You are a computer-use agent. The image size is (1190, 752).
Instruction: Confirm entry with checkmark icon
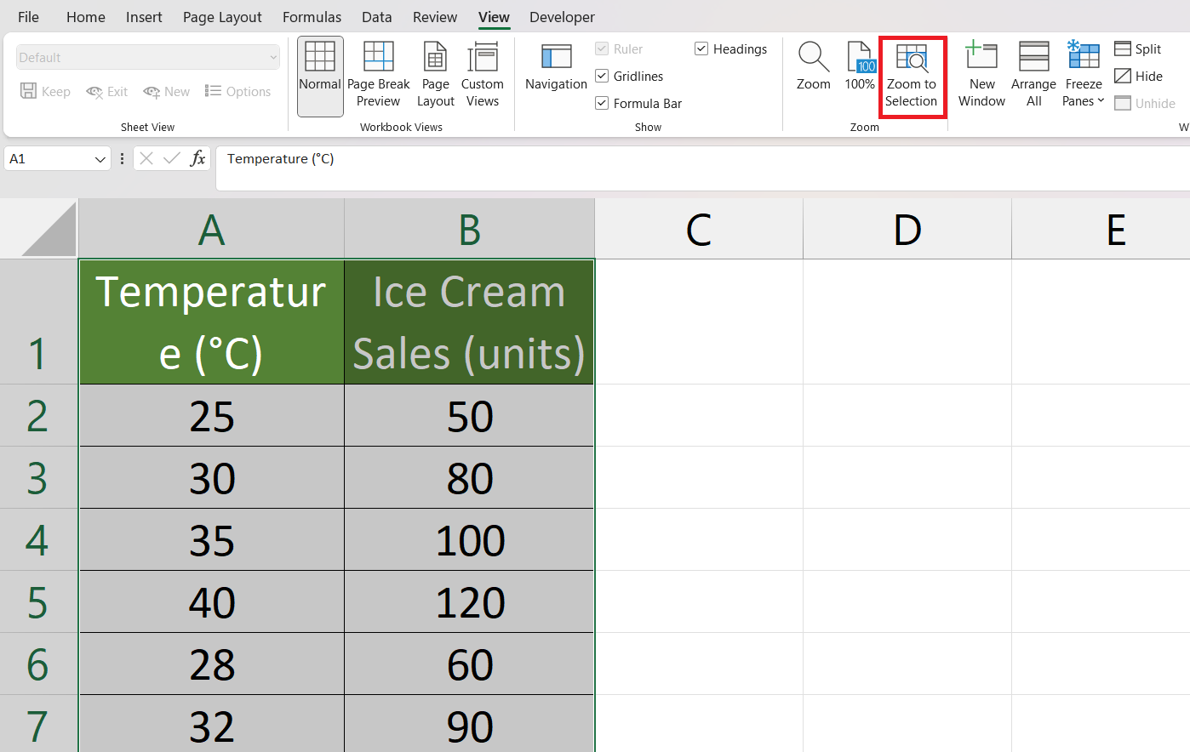(x=172, y=158)
